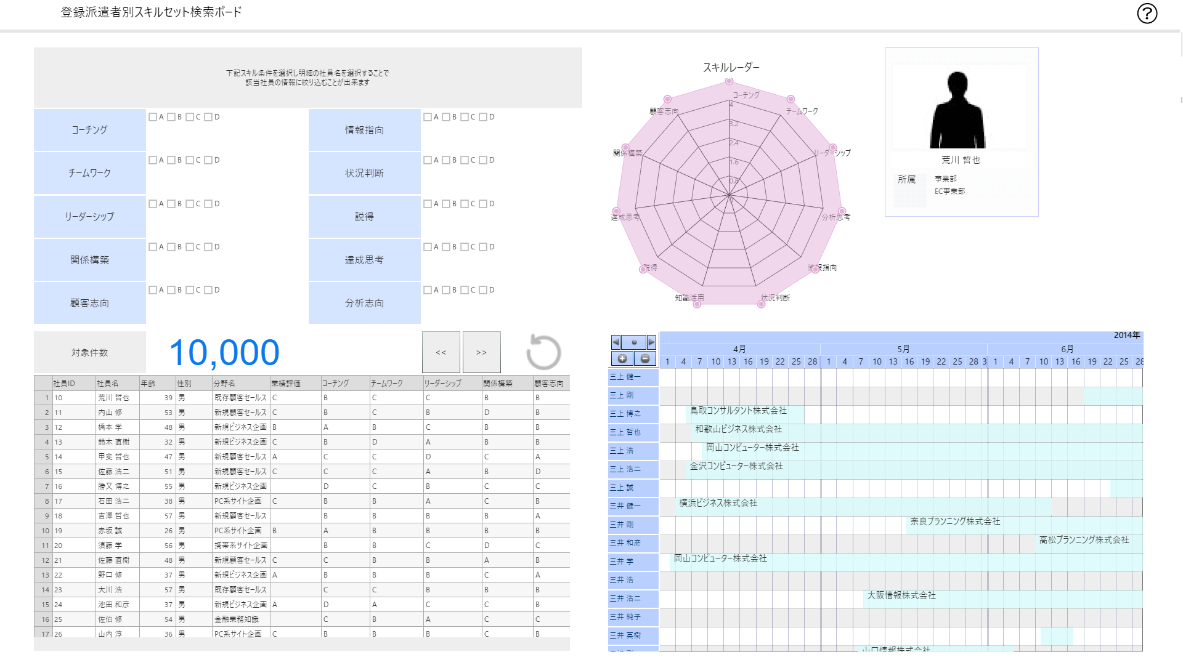Image resolution: width=1183 pixels, height=665 pixels.
Task: Zoom in timeline with plus icon
Action: point(622,358)
